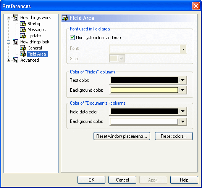202x188 pixels.
Task: Click the How things look folder icon
Action: tap(15, 42)
